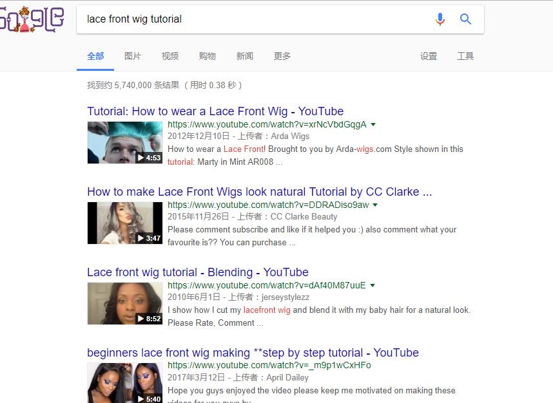The image size is (553, 403).
Task: Play the 3:47 CC Clarke video thumbnail
Action: click(x=125, y=223)
